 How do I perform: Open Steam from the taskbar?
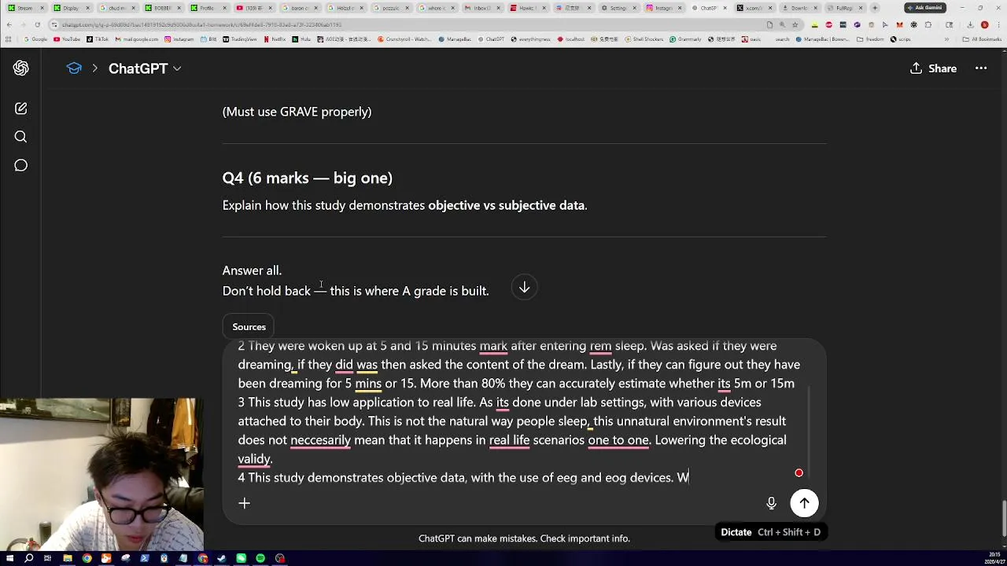(x=222, y=558)
